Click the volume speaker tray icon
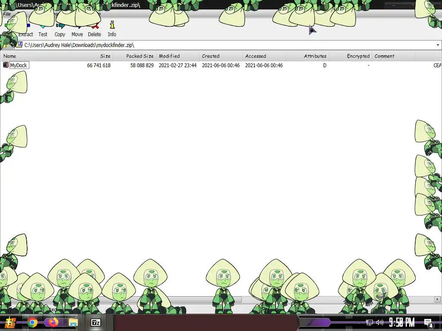The width and height of the screenshot is (442, 331). click(380, 322)
